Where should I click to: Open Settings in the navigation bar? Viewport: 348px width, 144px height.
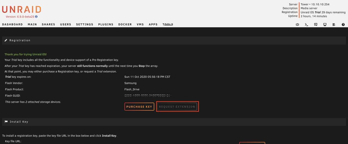85,24
